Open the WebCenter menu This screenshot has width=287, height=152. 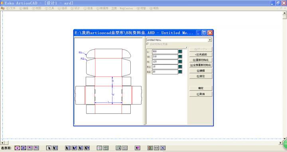(x=126, y=8)
